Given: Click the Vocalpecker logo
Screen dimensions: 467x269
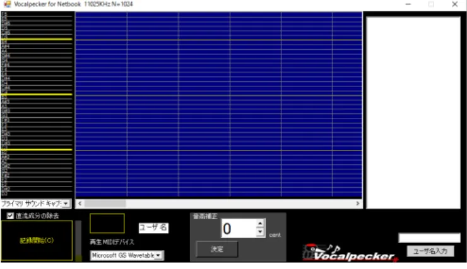Looking at the screenshot, I should point(350,253).
